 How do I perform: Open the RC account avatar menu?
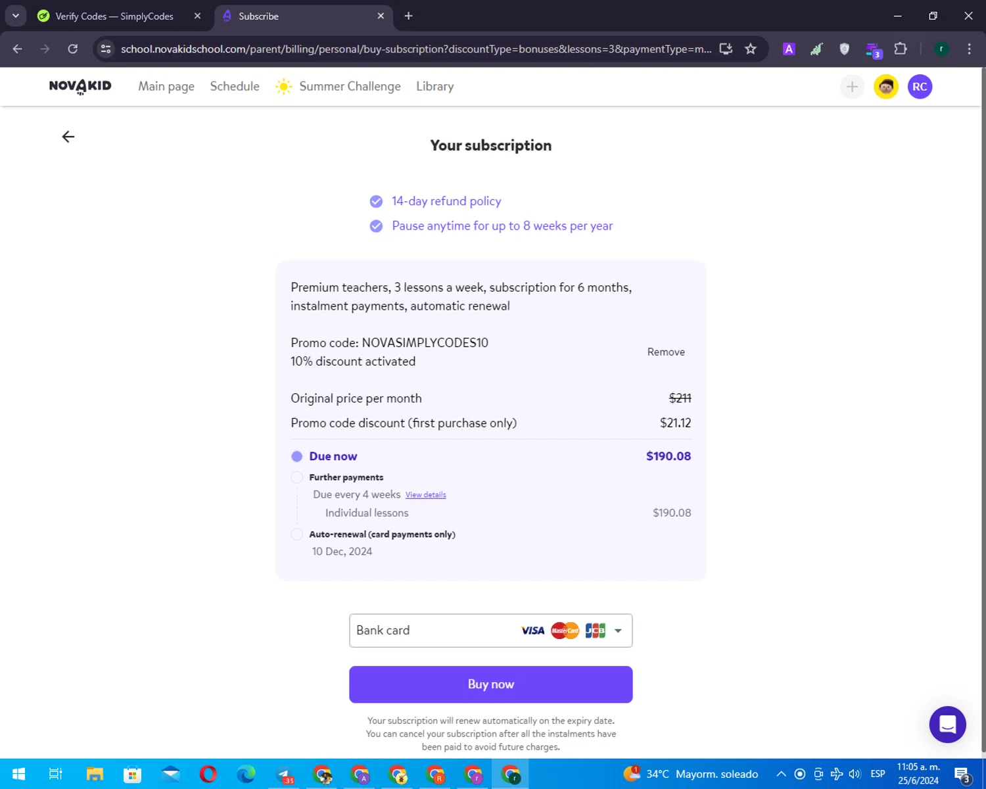point(920,87)
